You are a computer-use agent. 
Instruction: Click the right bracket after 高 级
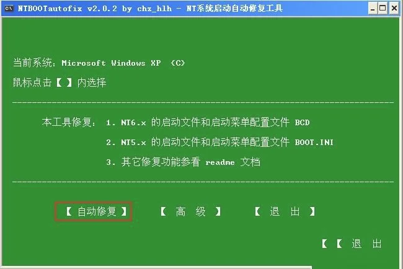click(218, 212)
